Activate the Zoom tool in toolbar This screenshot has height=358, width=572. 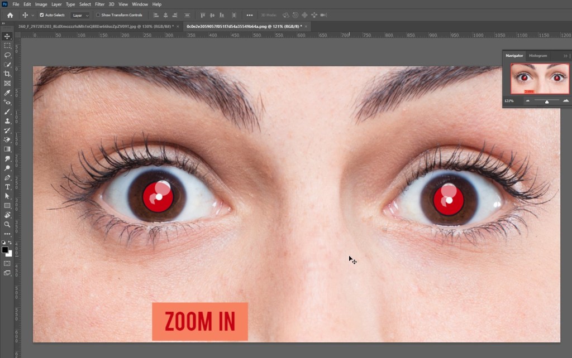[x=7, y=224]
